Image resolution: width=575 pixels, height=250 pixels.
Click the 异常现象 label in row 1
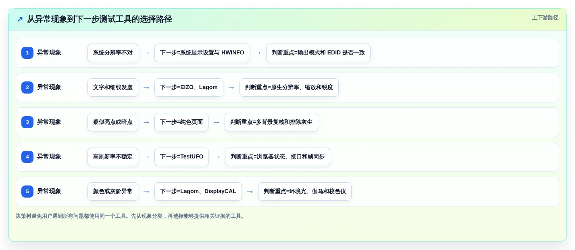pos(49,53)
